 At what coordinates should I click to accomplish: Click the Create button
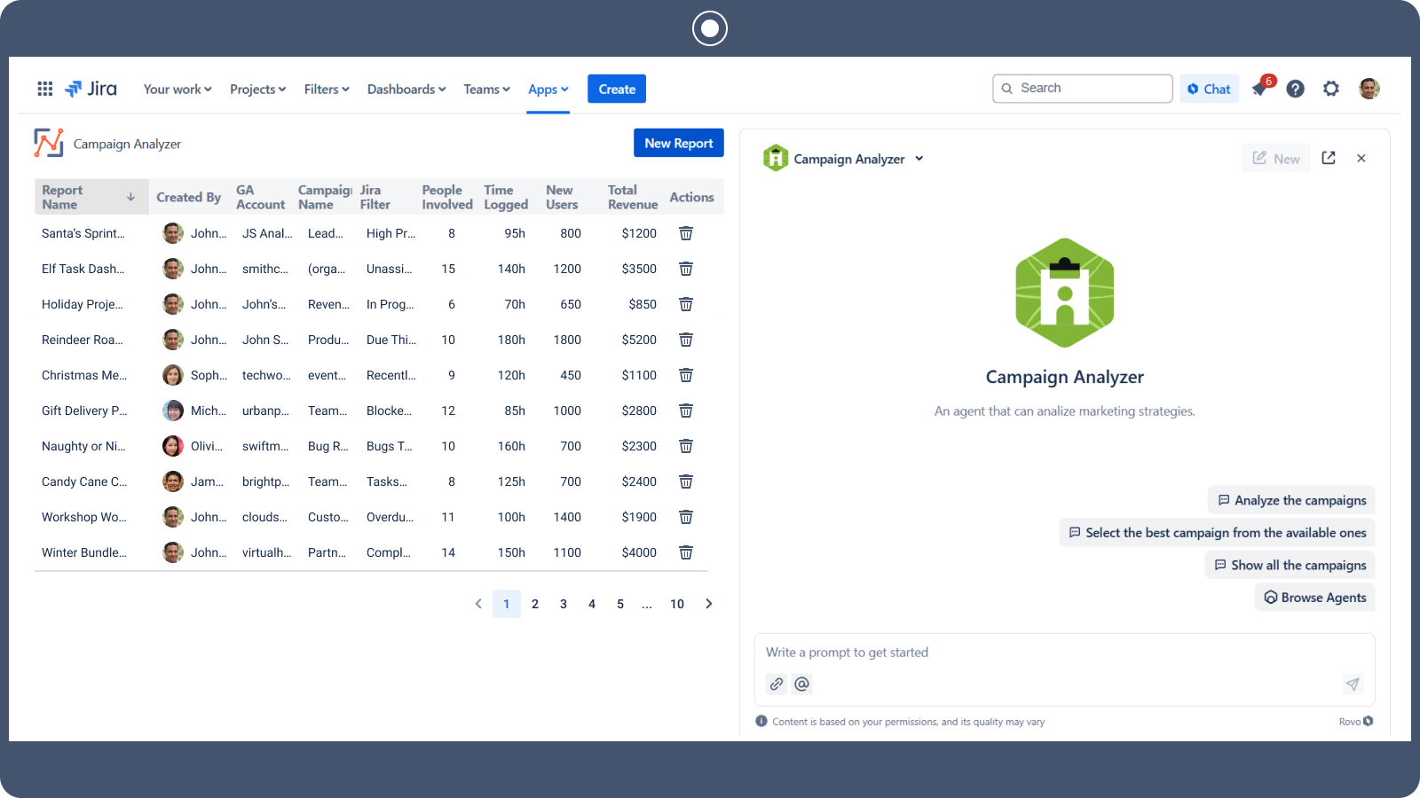pos(617,89)
